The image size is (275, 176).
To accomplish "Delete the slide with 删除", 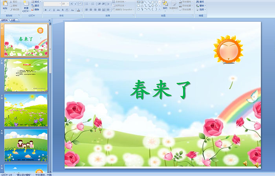I will pyautogui.click(x=35, y=9).
